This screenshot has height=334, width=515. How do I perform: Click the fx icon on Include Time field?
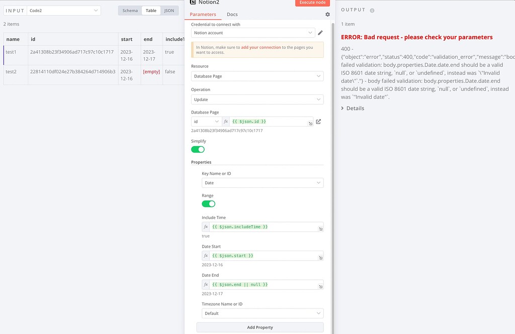(206, 227)
